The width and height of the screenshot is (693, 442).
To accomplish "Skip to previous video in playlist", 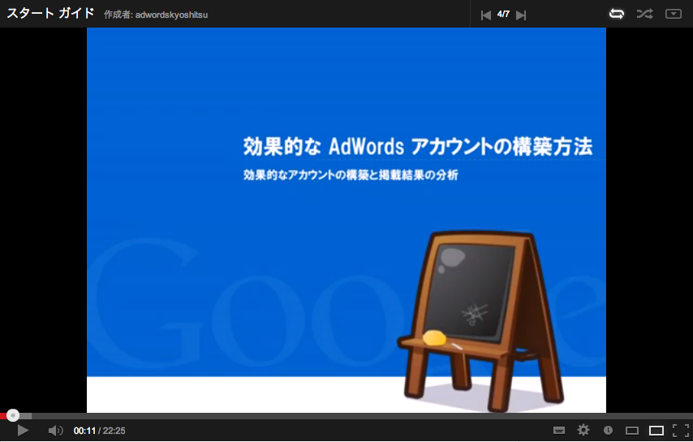I will pyautogui.click(x=486, y=15).
